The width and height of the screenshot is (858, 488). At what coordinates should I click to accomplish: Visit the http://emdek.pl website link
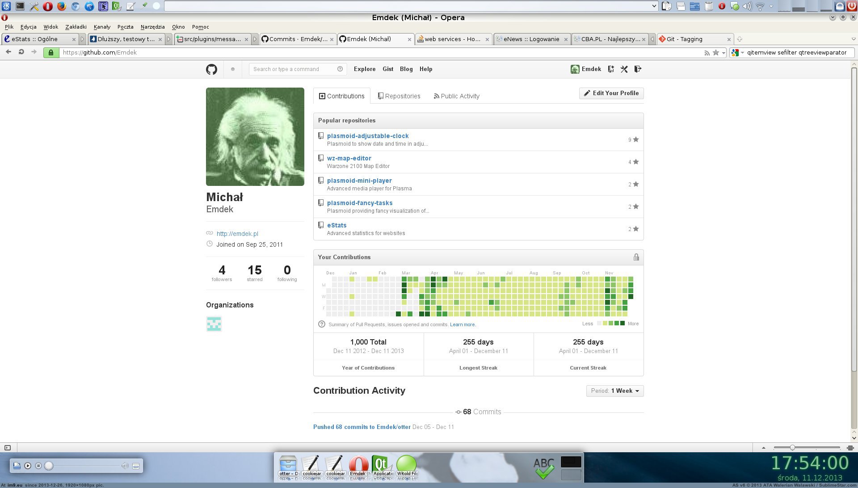[237, 234]
